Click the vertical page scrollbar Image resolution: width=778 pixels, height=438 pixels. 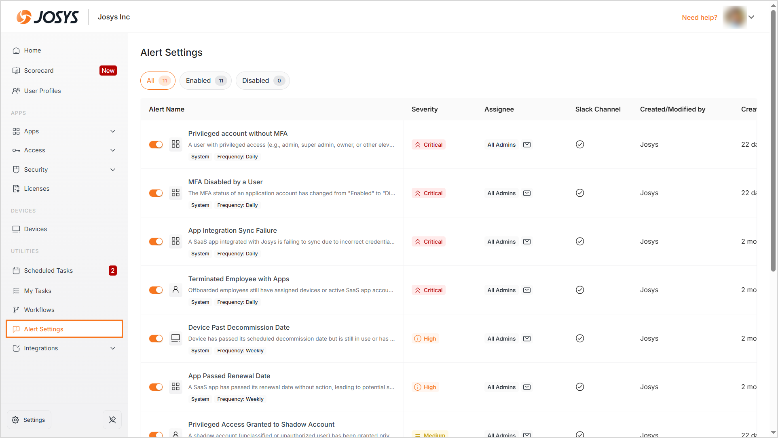tap(773, 141)
